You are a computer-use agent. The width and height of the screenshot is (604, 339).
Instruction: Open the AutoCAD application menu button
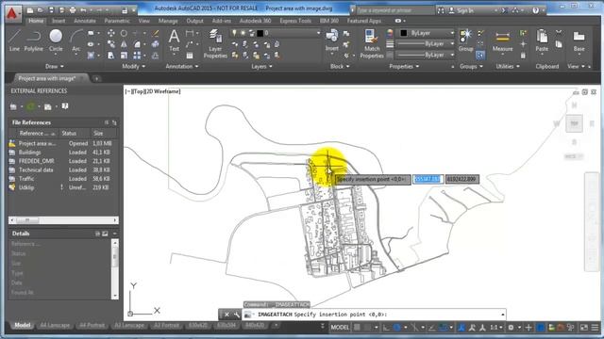12,13
